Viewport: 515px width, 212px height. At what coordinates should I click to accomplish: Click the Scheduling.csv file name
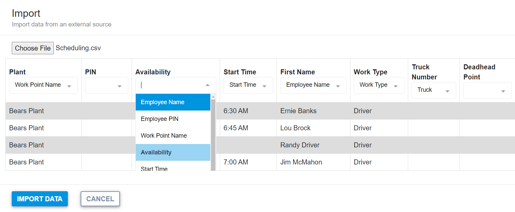78,48
